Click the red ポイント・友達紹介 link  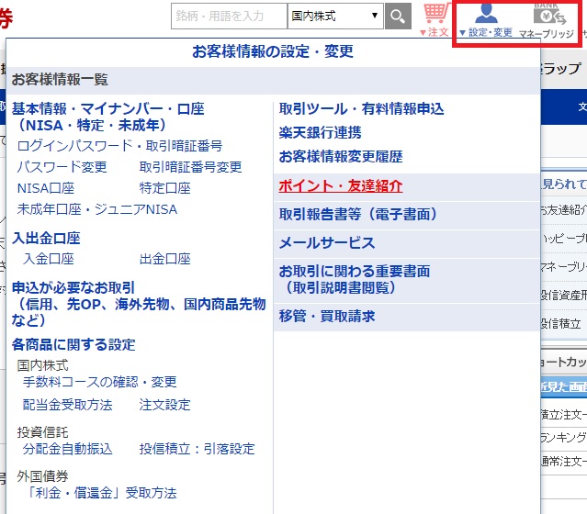pyautogui.click(x=341, y=186)
